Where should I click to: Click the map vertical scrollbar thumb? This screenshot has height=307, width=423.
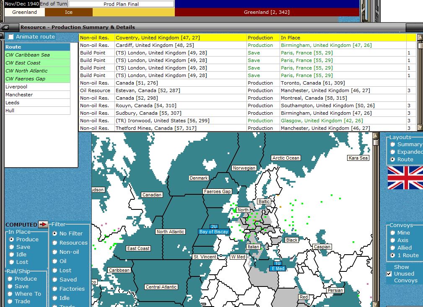tap(376, 142)
